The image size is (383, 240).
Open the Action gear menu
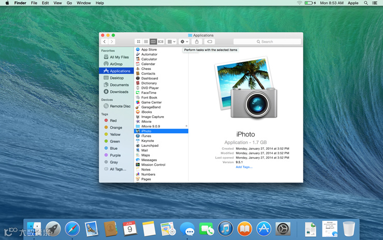tap(184, 41)
